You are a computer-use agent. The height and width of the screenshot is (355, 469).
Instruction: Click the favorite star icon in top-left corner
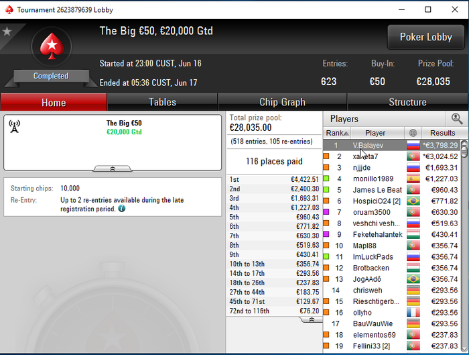pos(7,31)
